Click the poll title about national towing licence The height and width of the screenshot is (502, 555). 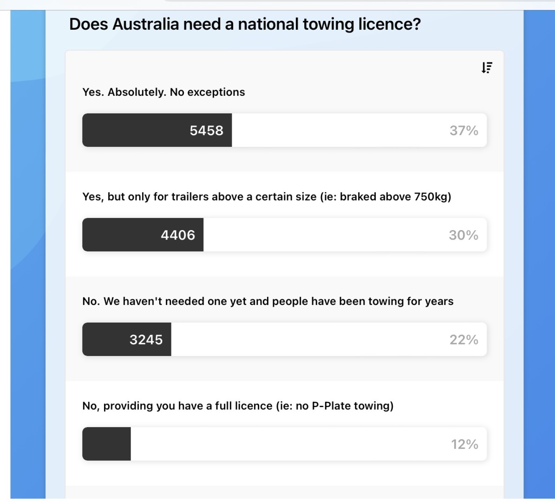pyautogui.click(x=245, y=24)
